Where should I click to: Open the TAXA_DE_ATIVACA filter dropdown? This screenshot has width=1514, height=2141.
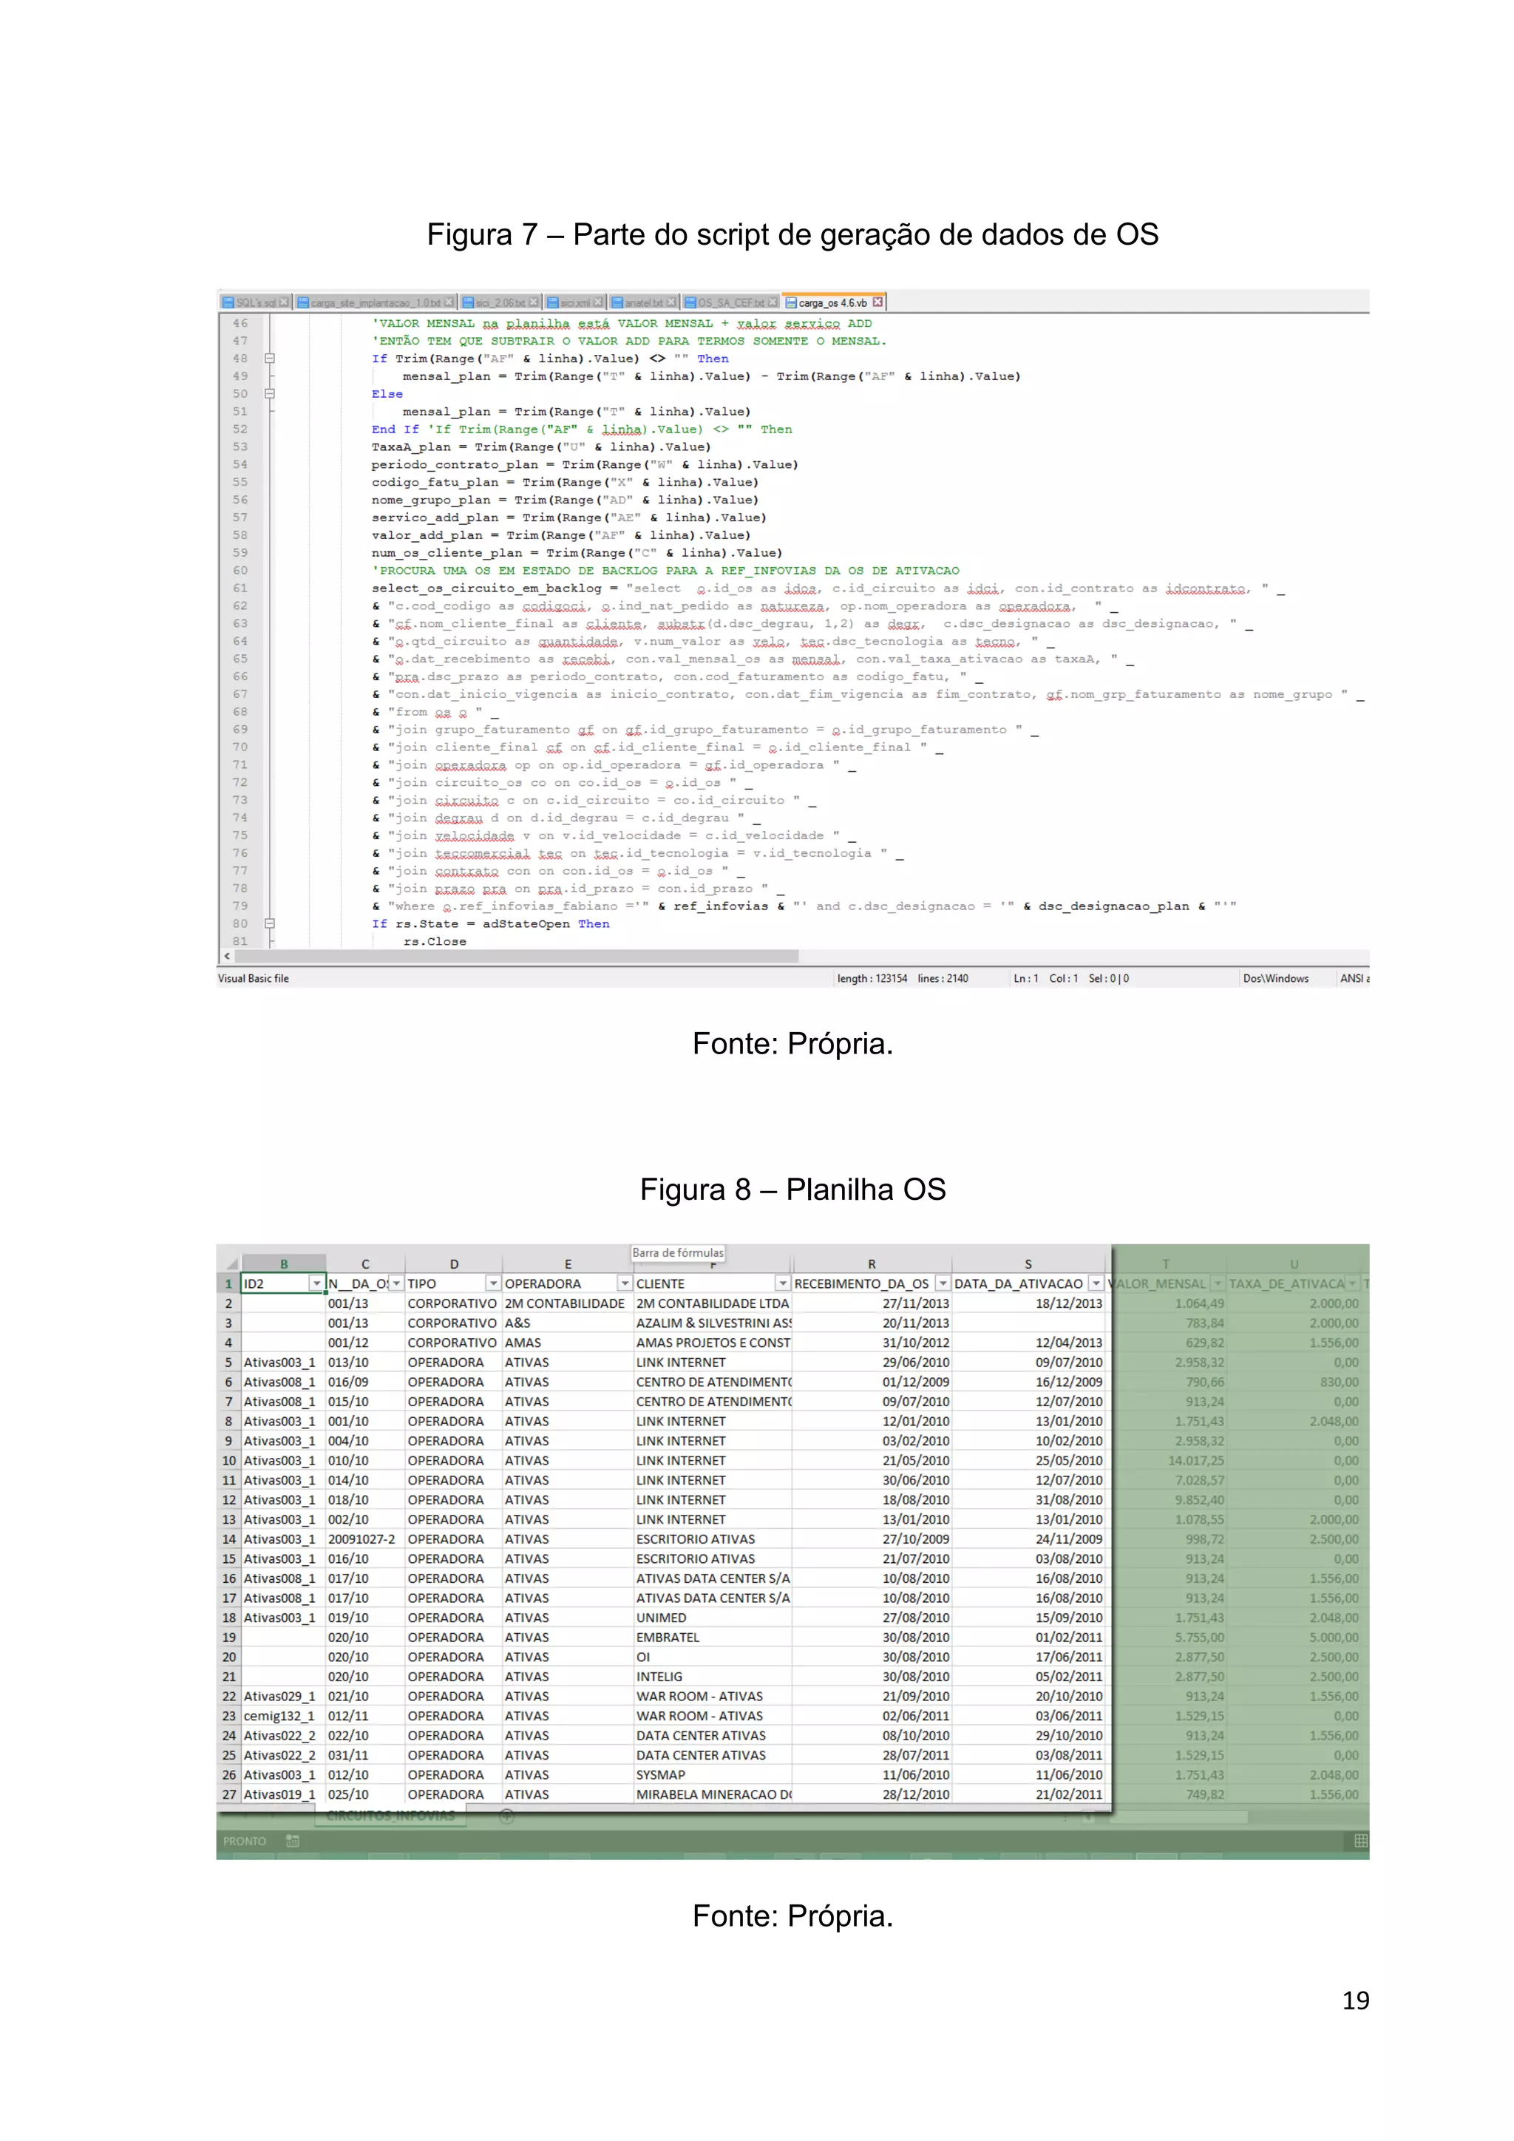pos(1353,1284)
